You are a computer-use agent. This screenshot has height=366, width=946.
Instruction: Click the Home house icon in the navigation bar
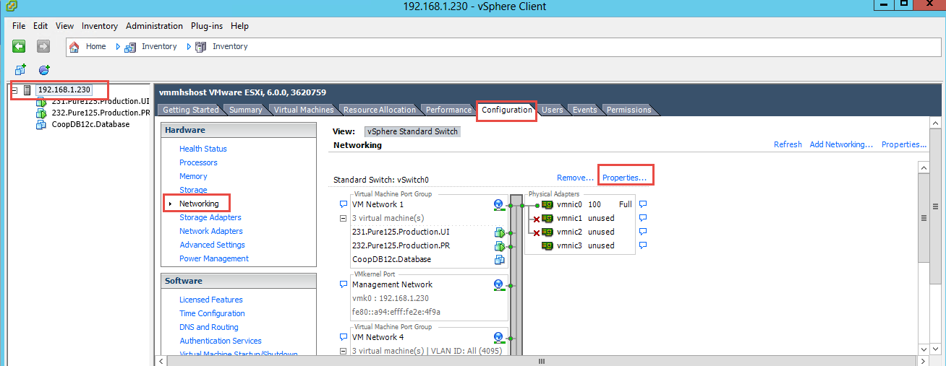[x=74, y=46]
